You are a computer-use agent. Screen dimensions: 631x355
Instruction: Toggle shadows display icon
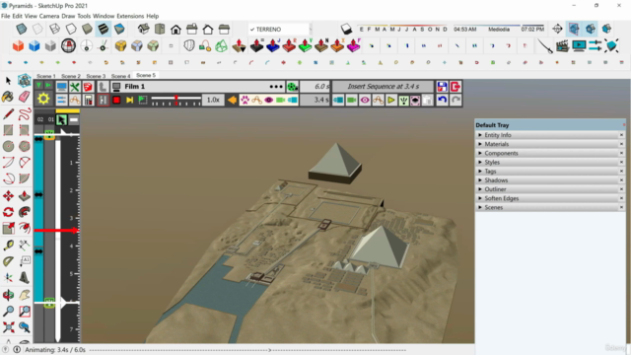tap(346, 29)
